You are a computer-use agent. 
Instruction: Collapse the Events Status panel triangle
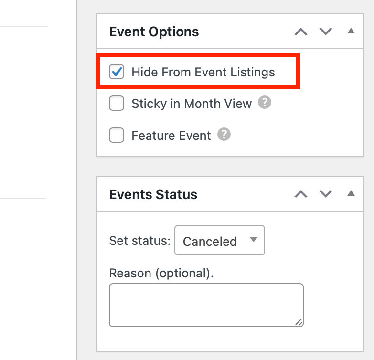[x=351, y=194]
